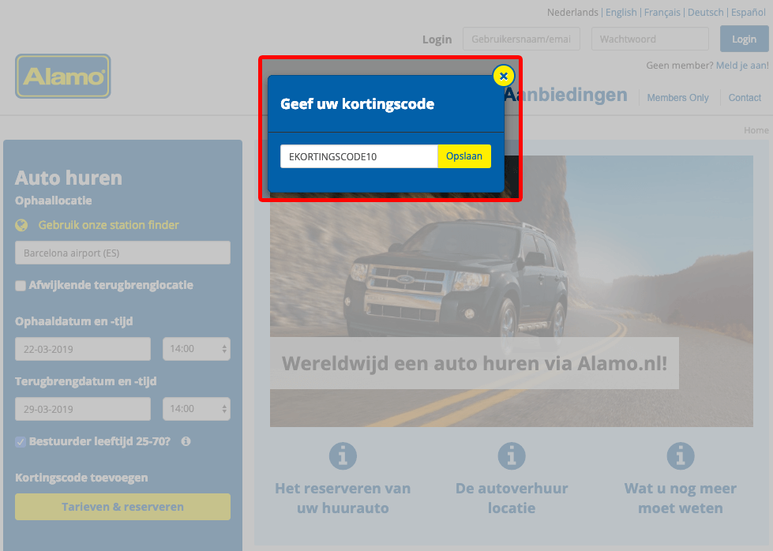Screen dimensions: 773x551
Task: Open the Aanbiedingen menu item
Action: click(x=566, y=95)
